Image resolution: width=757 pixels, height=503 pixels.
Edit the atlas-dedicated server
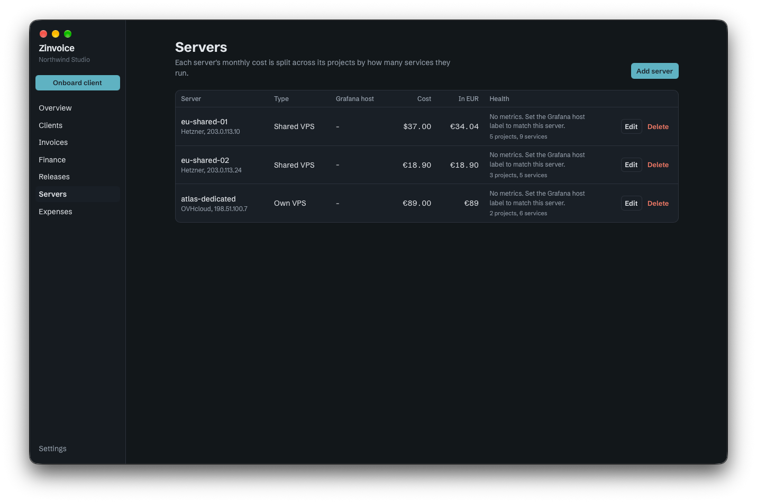click(x=631, y=203)
